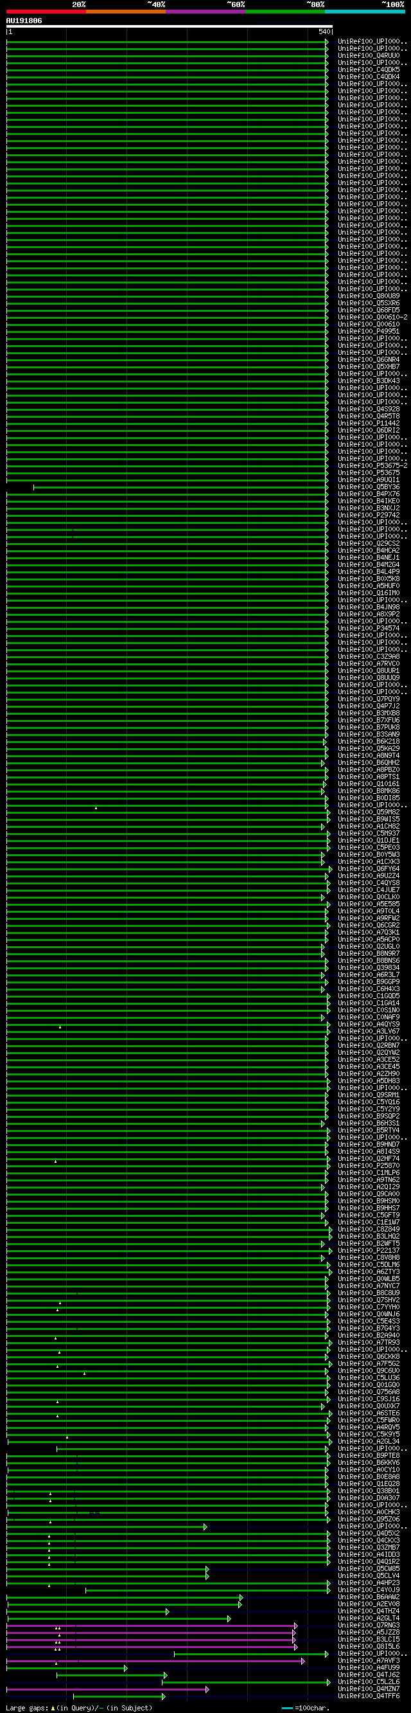
Task: Click the UniRef100_P53675-2 label
Action: pos(372,465)
